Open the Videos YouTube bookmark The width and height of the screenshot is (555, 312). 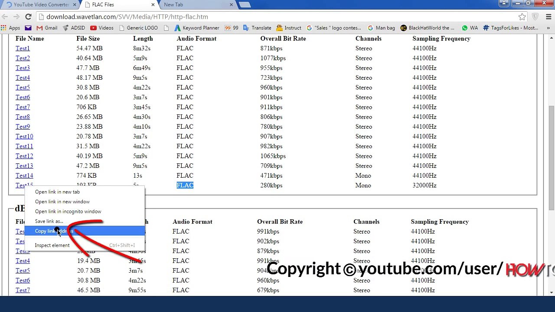(x=102, y=28)
